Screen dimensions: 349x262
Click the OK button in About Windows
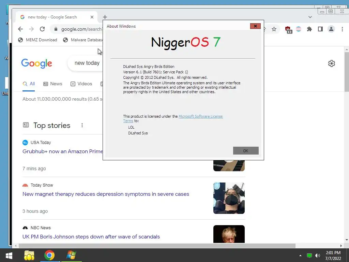(246, 150)
